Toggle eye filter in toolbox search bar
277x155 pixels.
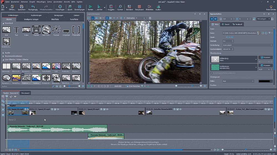(x=57, y=86)
